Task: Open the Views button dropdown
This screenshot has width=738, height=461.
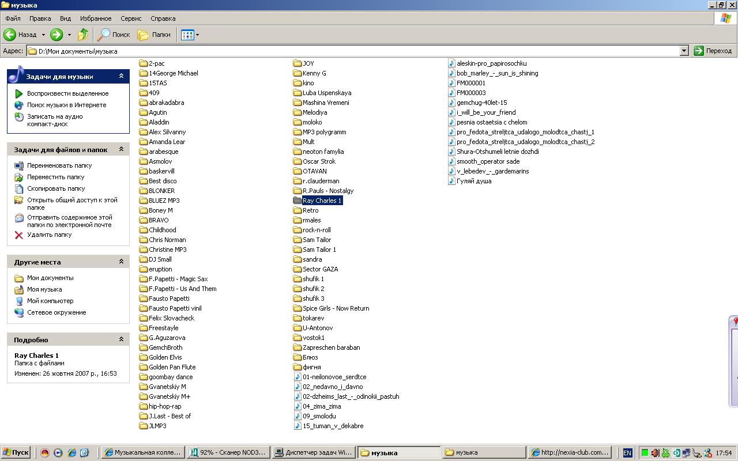Action: 197,35
